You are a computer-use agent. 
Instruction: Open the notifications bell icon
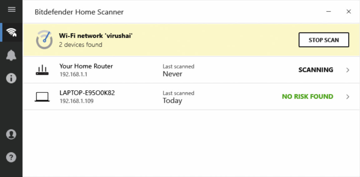[11, 55]
